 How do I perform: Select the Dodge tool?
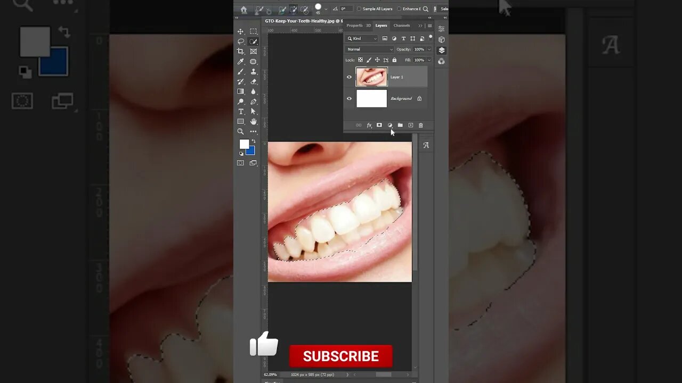[x=241, y=102]
